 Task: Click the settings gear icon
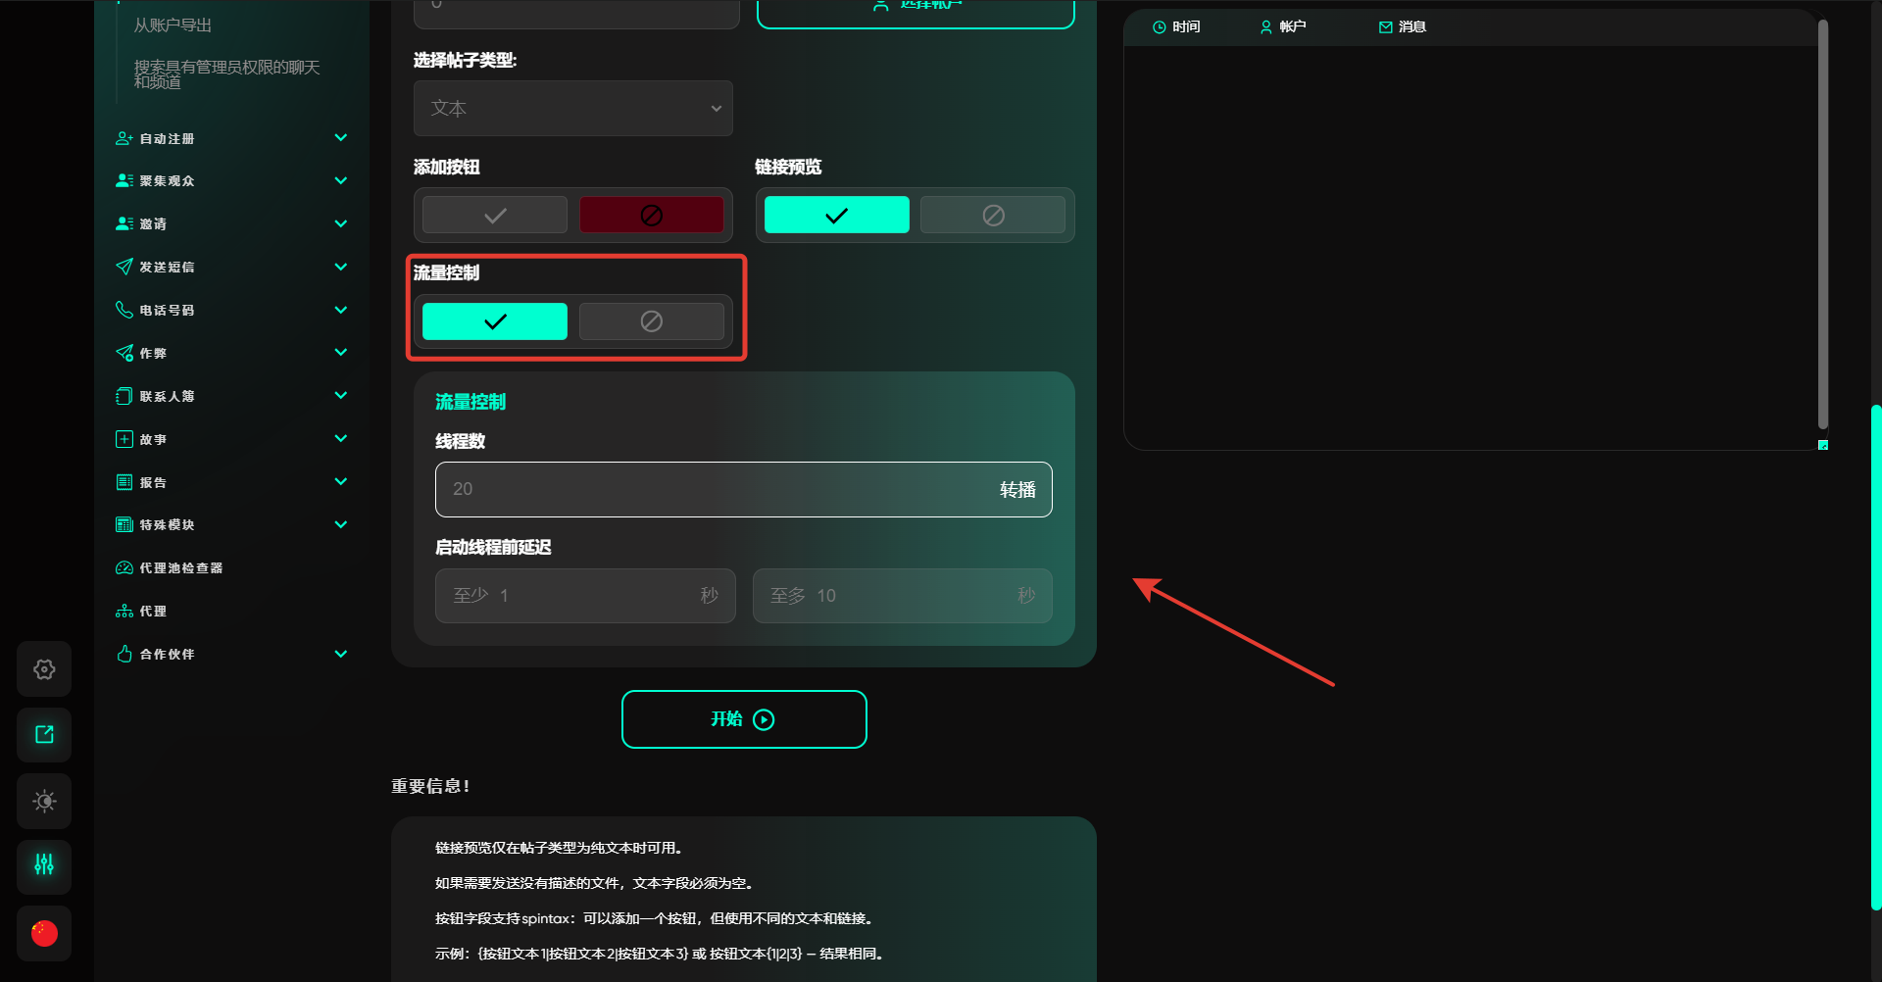point(44,669)
